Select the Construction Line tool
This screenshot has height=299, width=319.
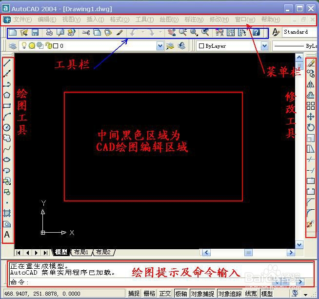(7, 74)
